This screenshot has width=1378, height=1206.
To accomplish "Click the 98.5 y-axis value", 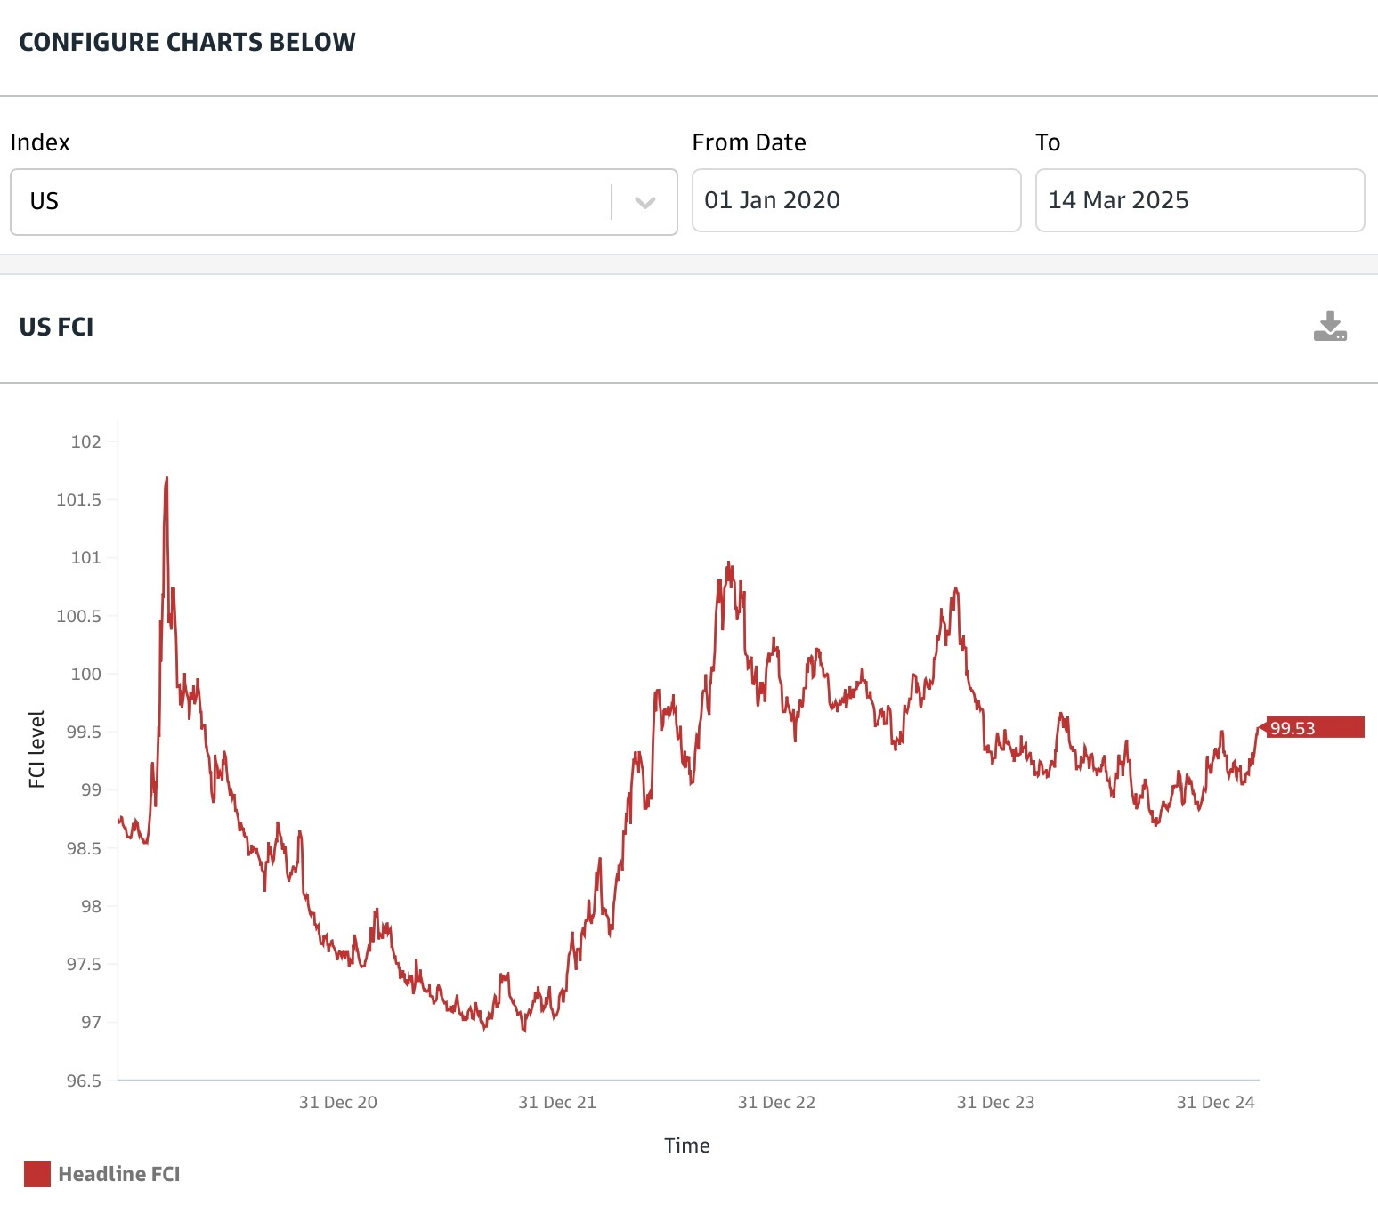I will tap(85, 848).
